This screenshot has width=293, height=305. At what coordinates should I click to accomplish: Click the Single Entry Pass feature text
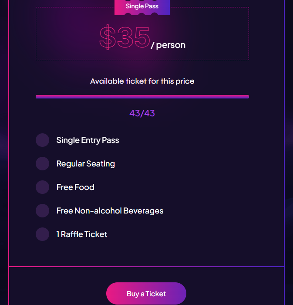click(88, 140)
